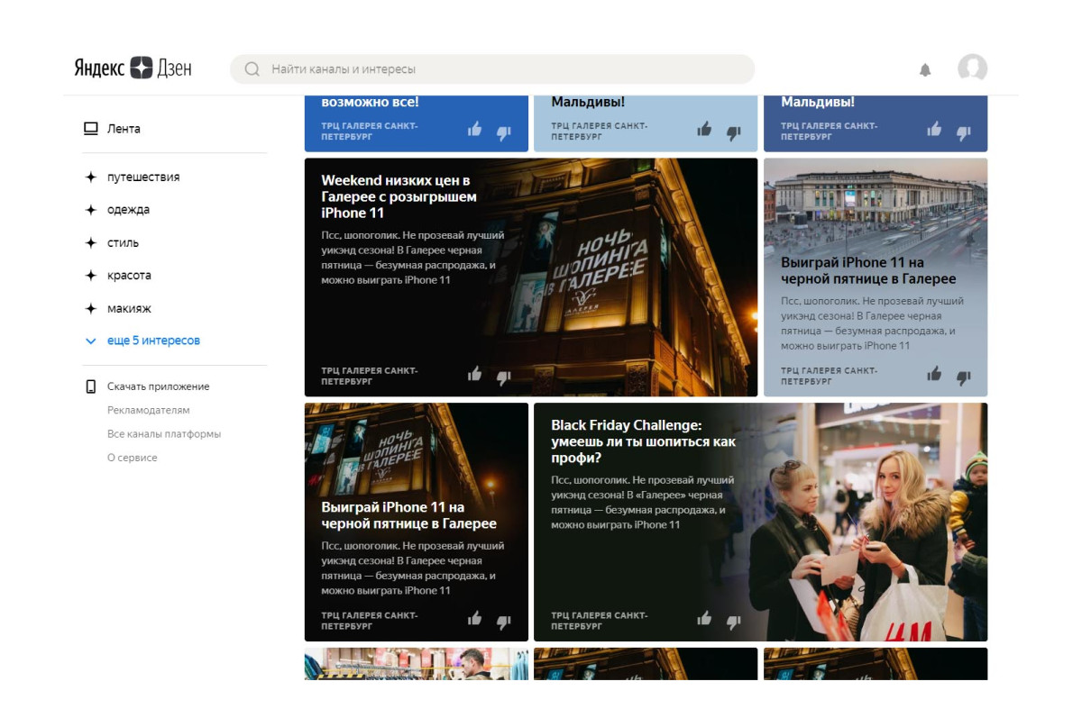Click the star icon beside стиль
Image resolution: width=1082 pixels, height=727 pixels.
[90, 243]
